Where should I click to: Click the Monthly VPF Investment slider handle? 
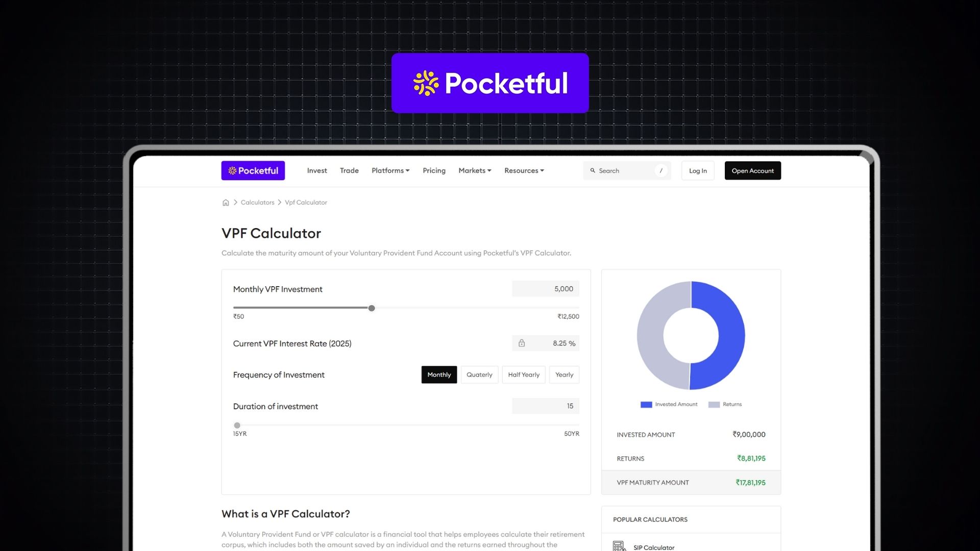click(x=372, y=308)
